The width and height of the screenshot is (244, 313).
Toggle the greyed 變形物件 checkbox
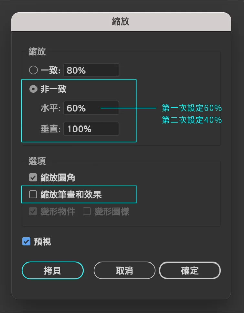(x=33, y=211)
